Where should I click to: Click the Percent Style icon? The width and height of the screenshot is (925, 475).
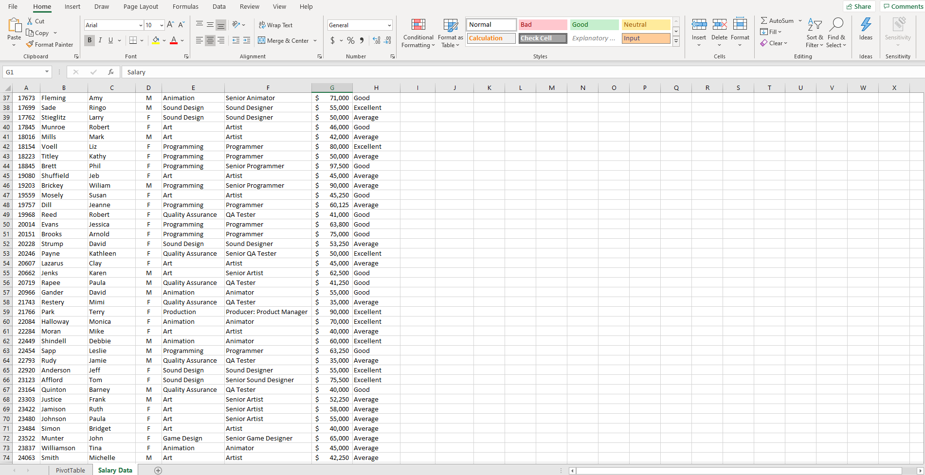pyautogui.click(x=351, y=40)
